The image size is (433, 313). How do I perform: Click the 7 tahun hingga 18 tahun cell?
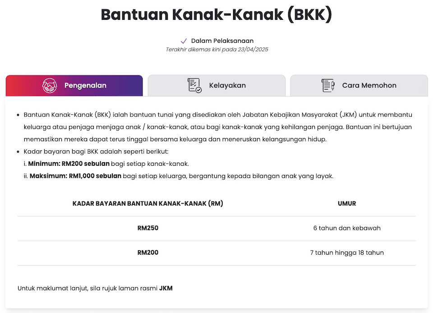pyautogui.click(x=347, y=252)
